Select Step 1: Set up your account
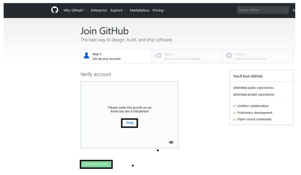301x175 pixels. point(116,56)
